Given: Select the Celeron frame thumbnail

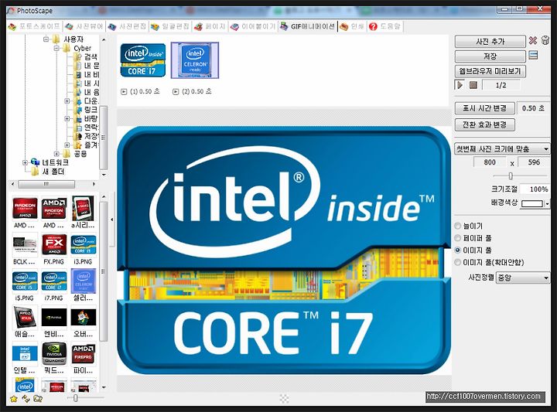Looking at the screenshot, I should coord(195,60).
